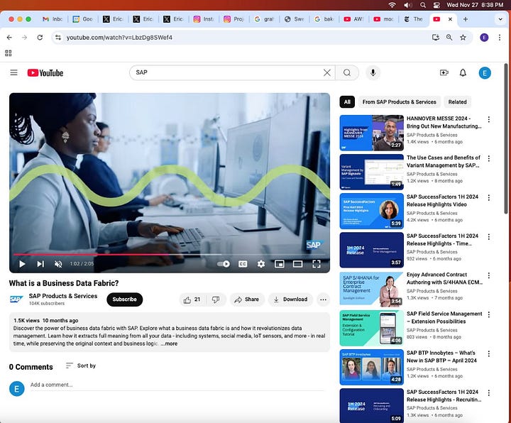Open options for Advanced Contract Authoring video
Image resolution: width=511 pixels, height=423 pixels.
pos(488,275)
